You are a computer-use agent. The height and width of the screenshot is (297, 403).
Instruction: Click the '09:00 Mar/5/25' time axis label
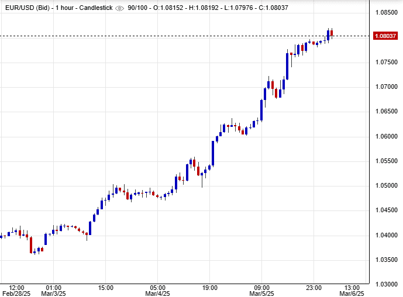(261, 291)
